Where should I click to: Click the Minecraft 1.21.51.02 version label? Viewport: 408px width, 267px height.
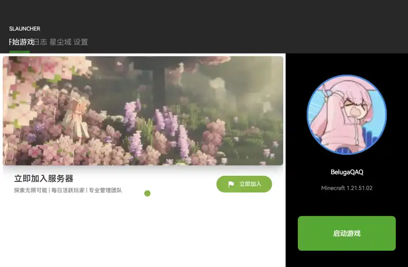[x=347, y=188]
